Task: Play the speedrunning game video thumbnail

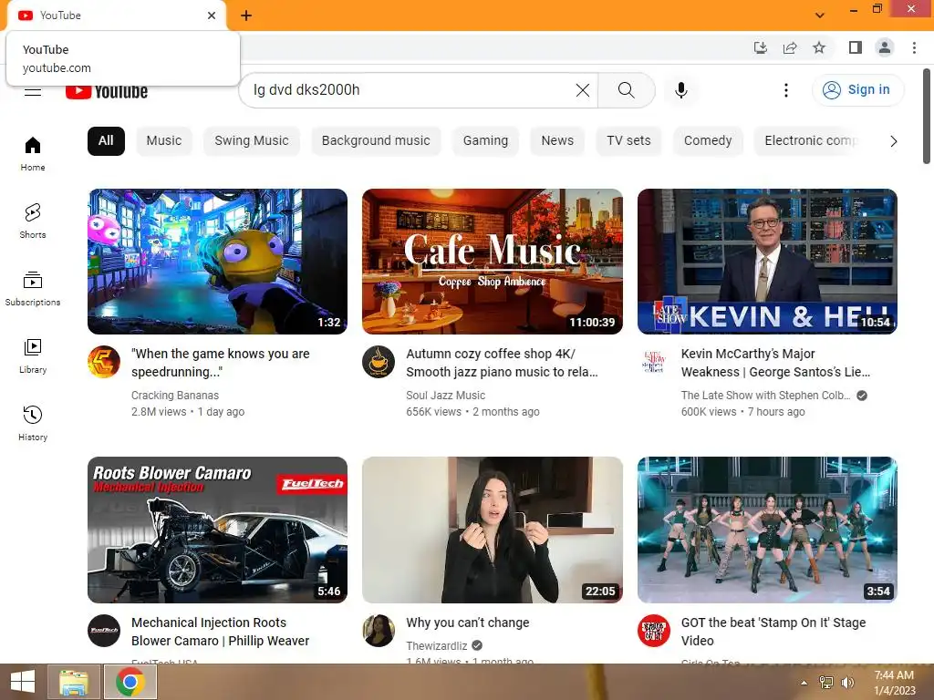Action: (217, 262)
